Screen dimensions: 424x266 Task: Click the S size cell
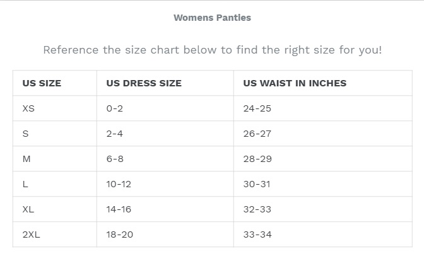26,134
